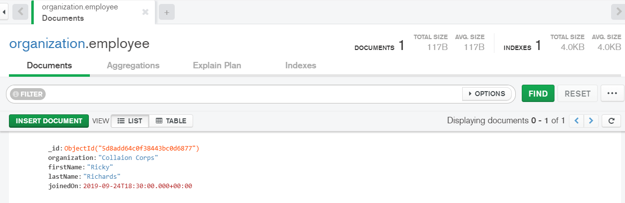This screenshot has height=203, width=625.
Task: Collapse the sidebar with left triangle
Action: [4, 12]
